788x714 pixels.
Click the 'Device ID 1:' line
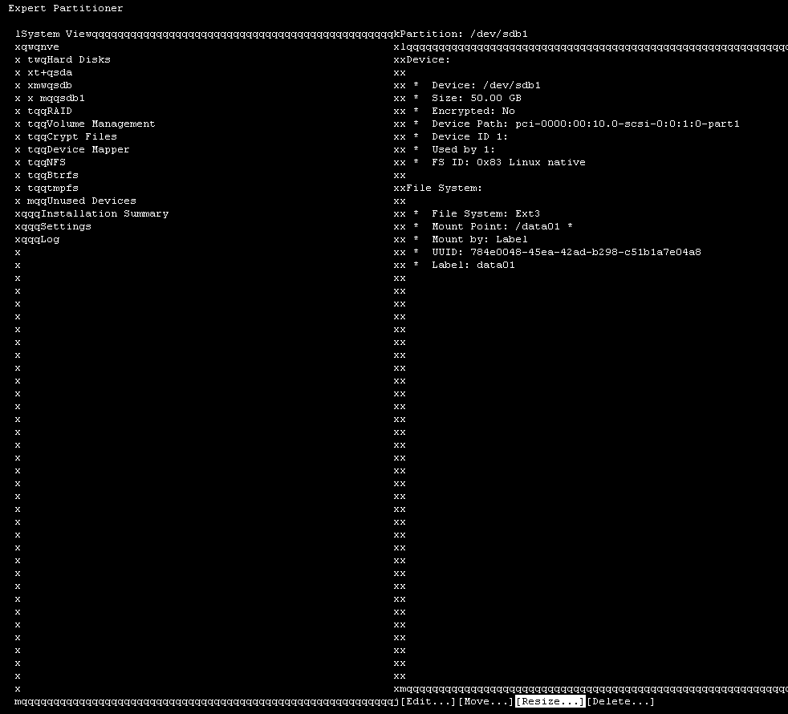[470, 136]
